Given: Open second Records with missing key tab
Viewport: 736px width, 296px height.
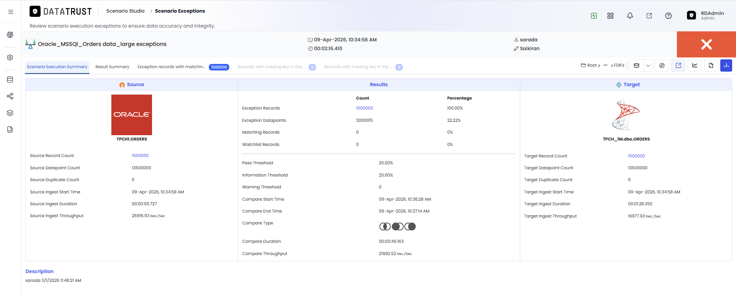Looking at the screenshot, I should [x=363, y=67].
